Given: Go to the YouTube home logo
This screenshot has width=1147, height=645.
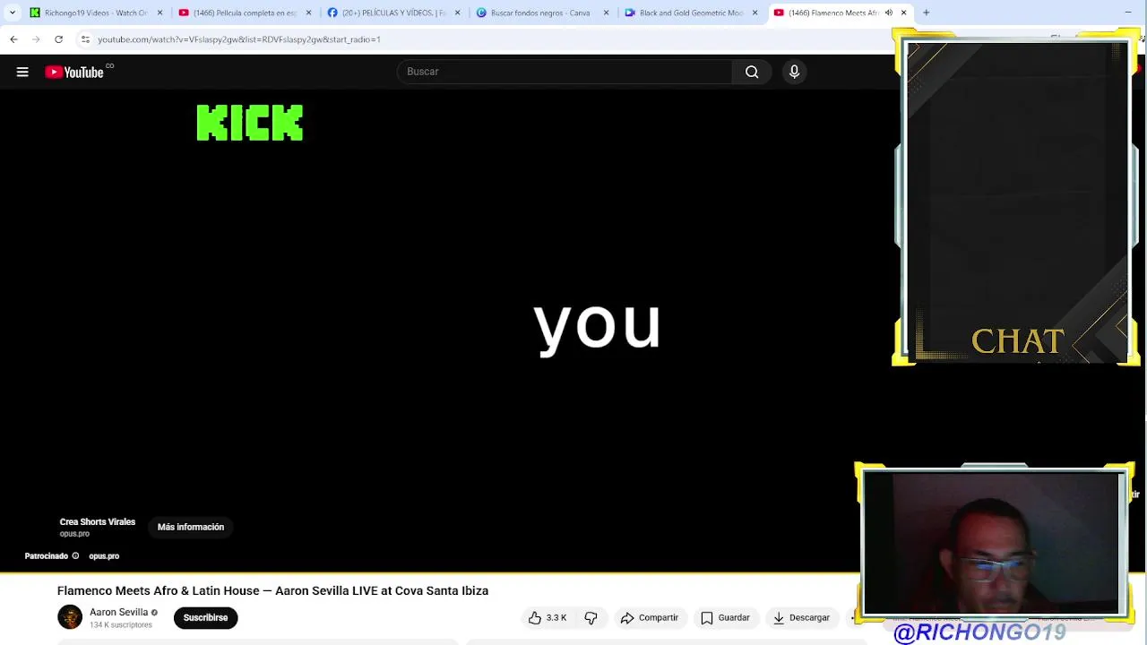Looking at the screenshot, I should click(74, 72).
